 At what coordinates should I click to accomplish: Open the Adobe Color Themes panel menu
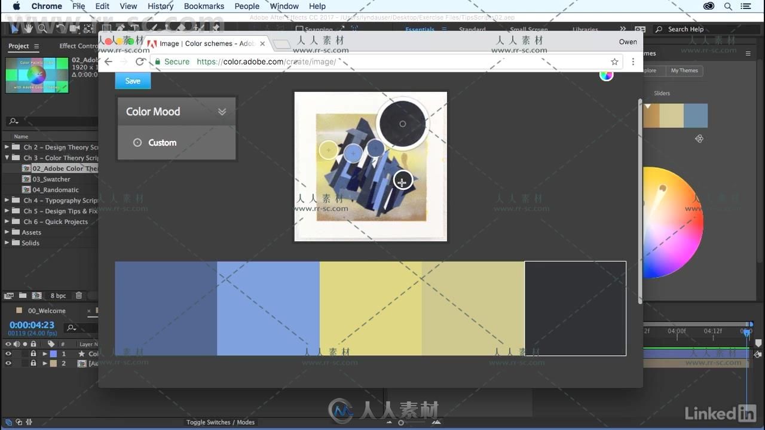pos(748,53)
